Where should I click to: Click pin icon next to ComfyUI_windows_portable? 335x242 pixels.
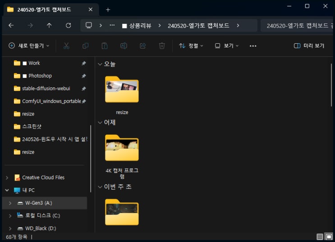[84, 101]
